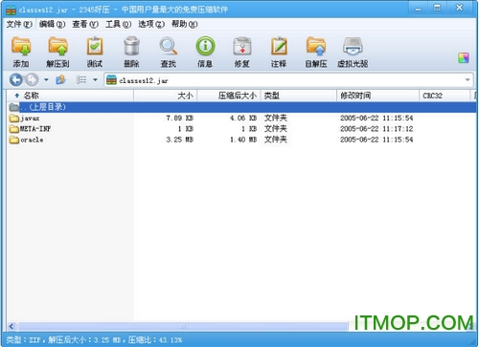Click the META-INF folder icon

[14, 129]
